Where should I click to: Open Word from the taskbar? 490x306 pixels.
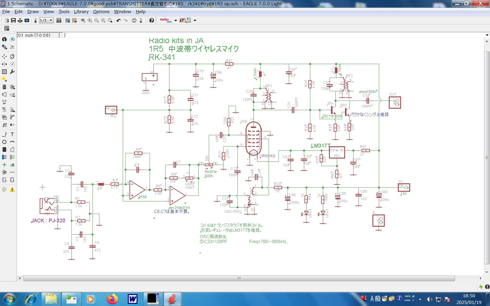point(132,299)
